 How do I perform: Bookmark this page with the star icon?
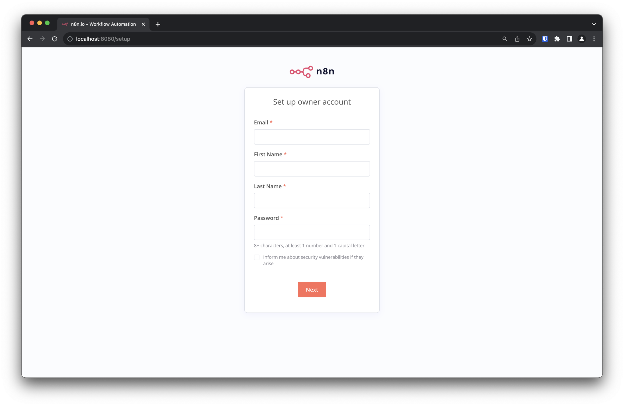pos(530,39)
